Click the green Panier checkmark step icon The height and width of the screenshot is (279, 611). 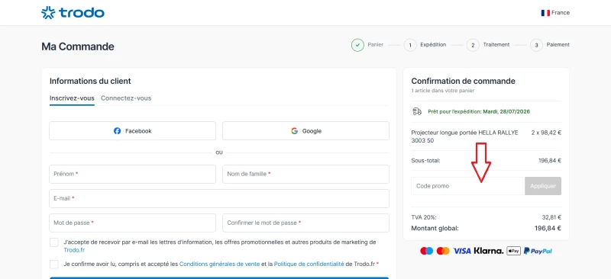tap(357, 45)
